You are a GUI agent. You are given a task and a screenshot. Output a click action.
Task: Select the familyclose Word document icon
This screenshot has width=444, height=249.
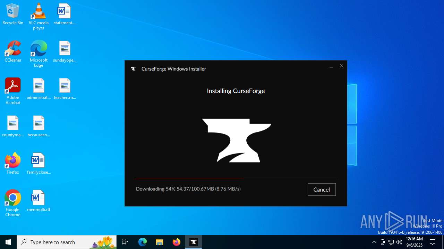pos(39,164)
